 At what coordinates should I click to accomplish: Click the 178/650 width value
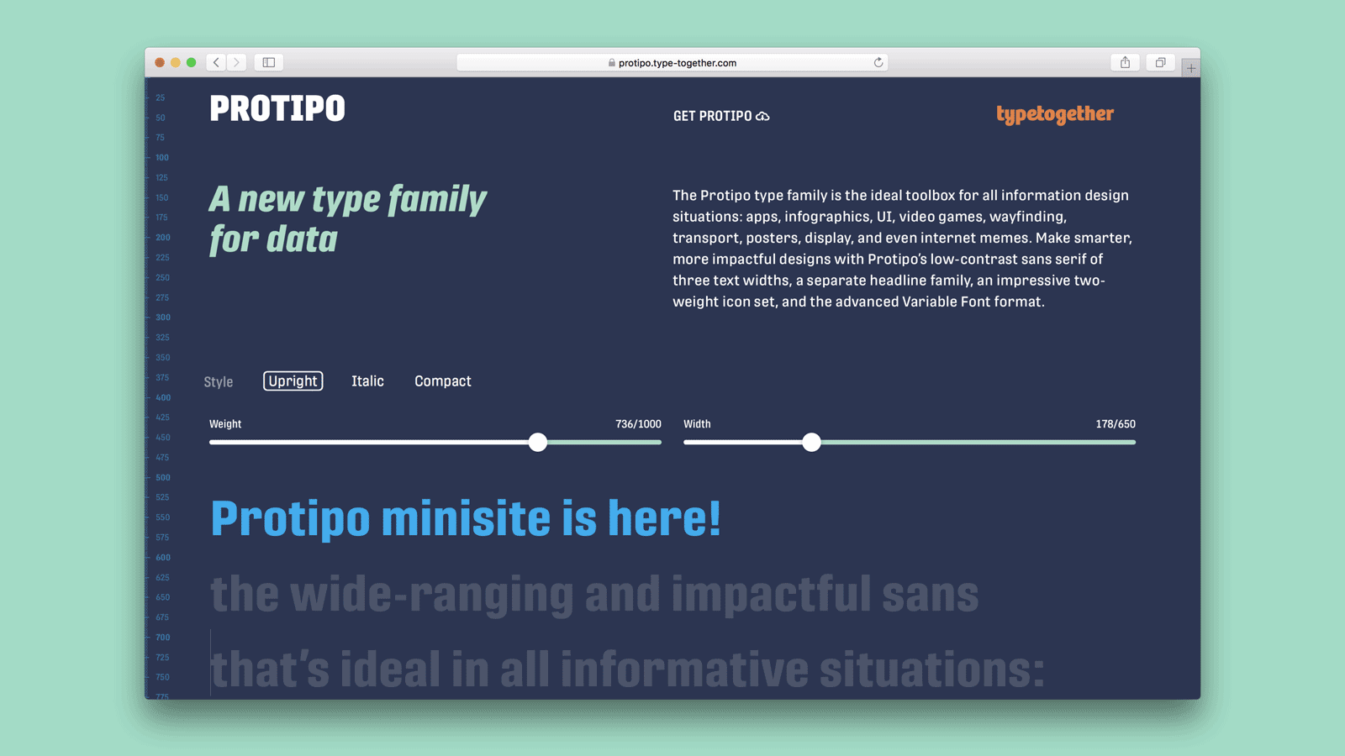pyautogui.click(x=1116, y=424)
